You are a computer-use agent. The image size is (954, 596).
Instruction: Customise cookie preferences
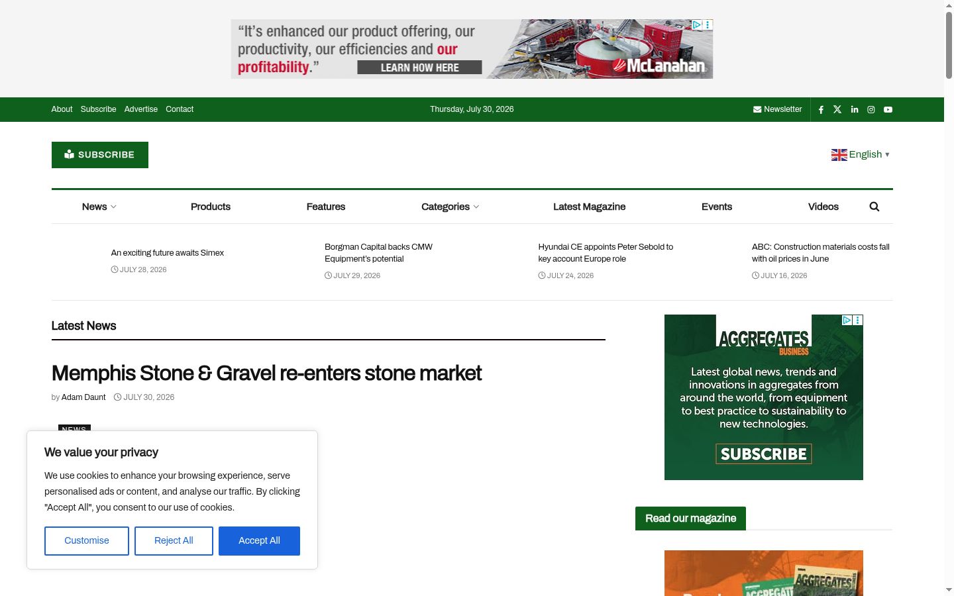pyautogui.click(x=87, y=541)
